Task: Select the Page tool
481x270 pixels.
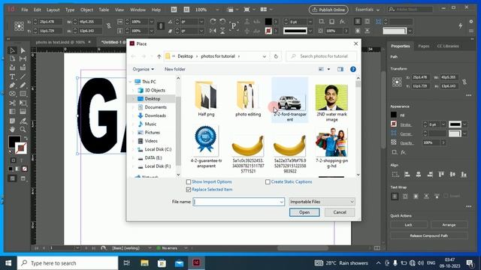Action: click(x=12, y=58)
